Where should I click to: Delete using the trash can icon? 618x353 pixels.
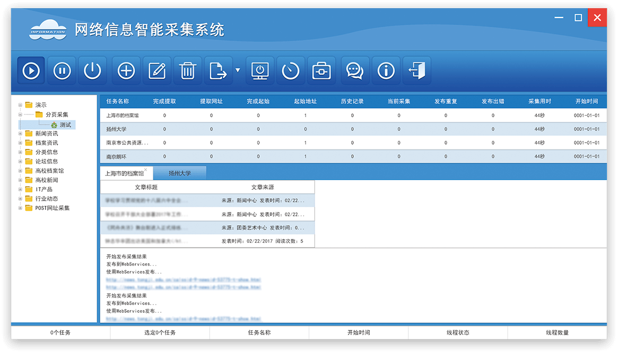pyautogui.click(x=187, y=70)
